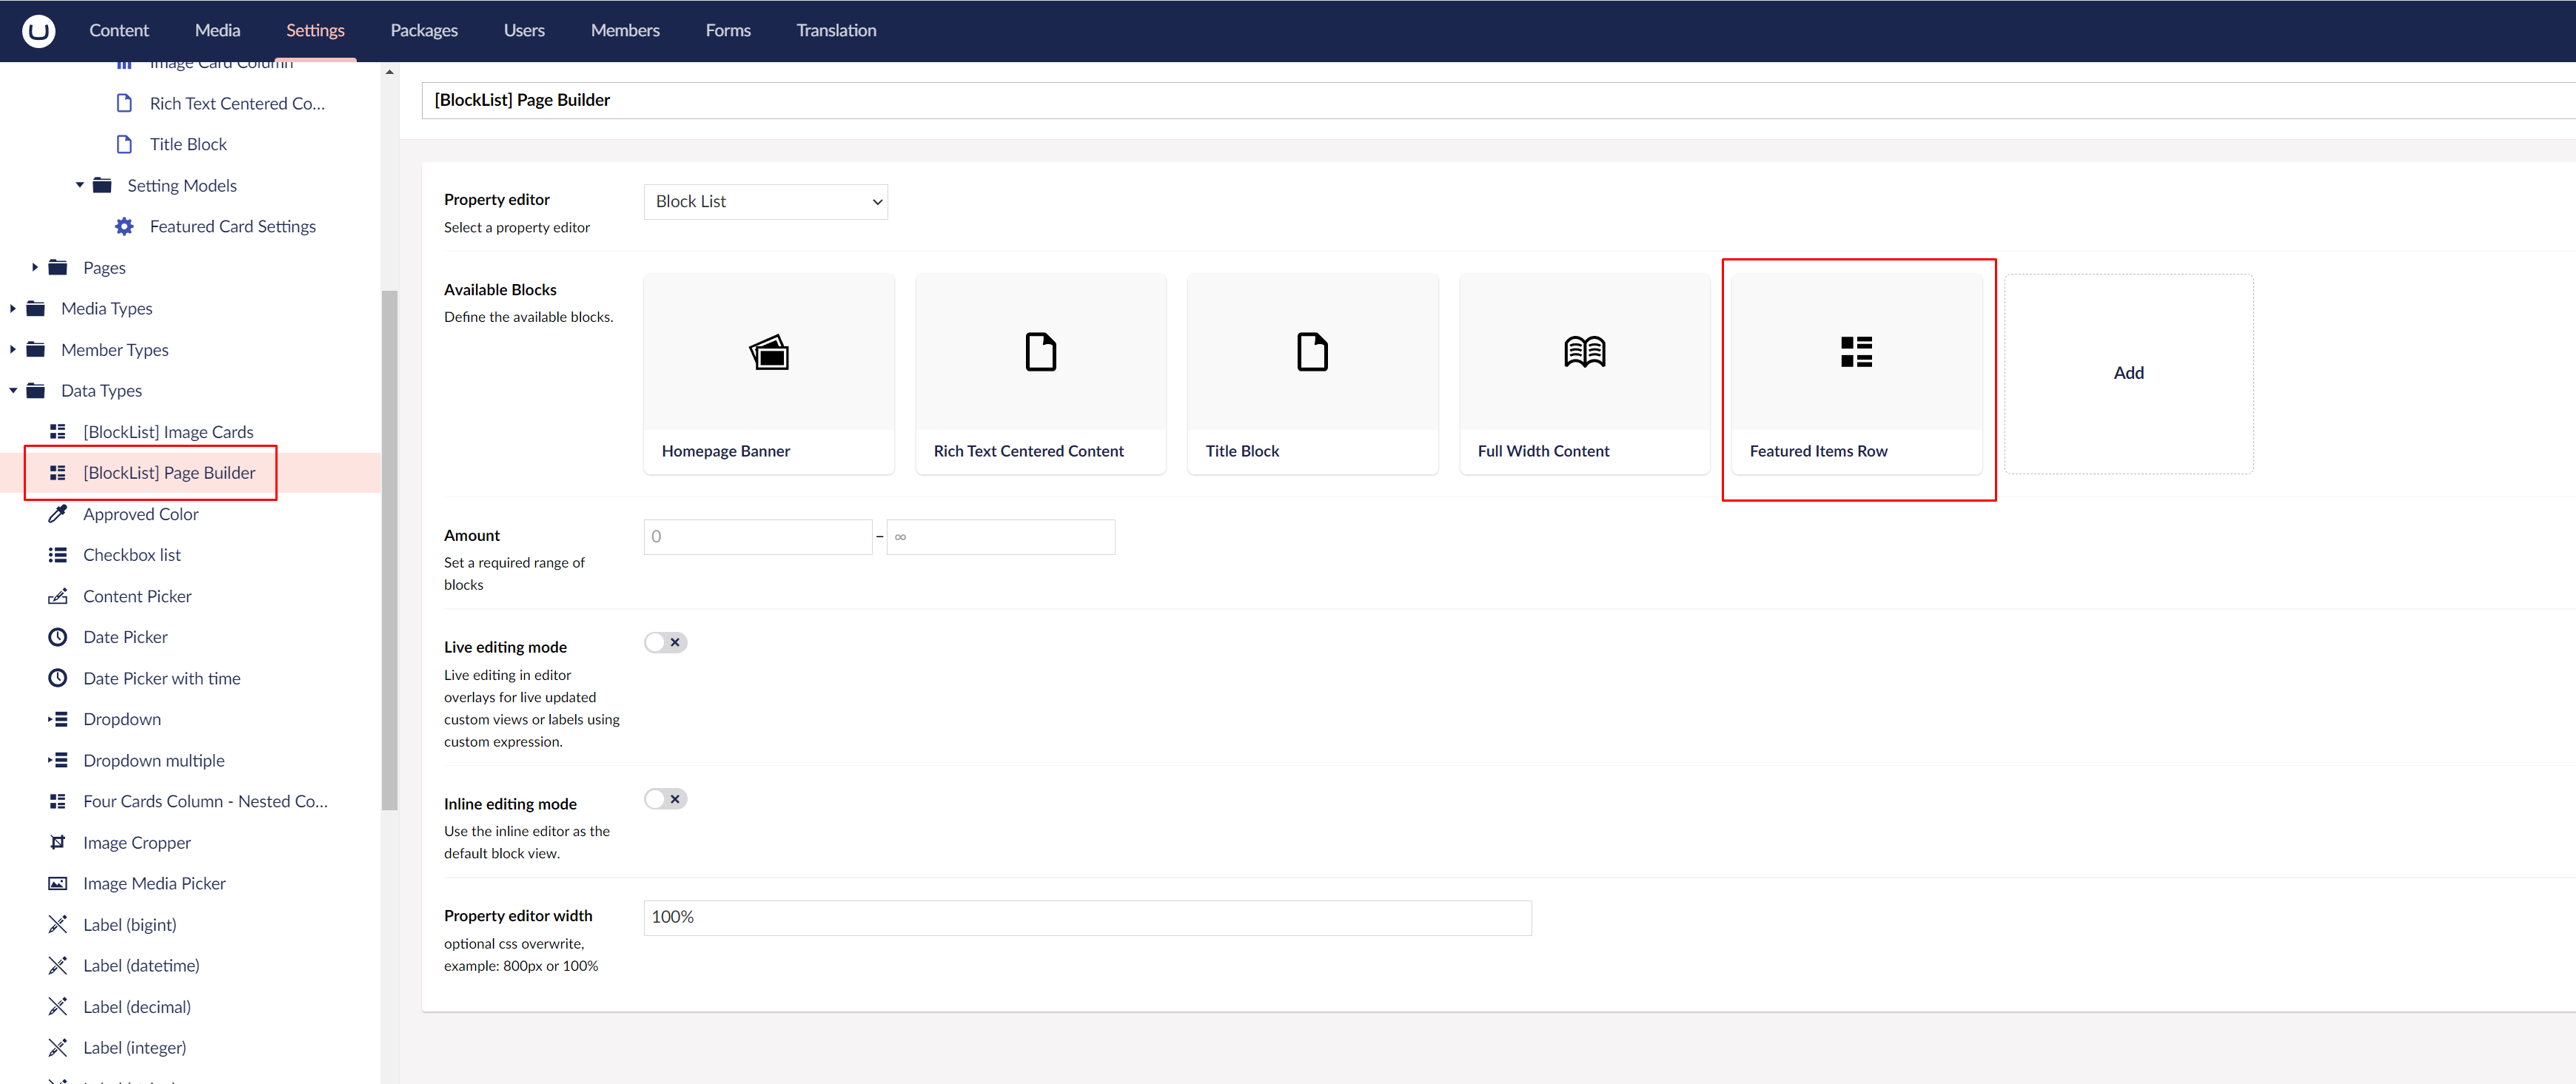Screen dimensions: 2576x1084
Task: Enable Live editing mode toggle
Action: [665, 642]
